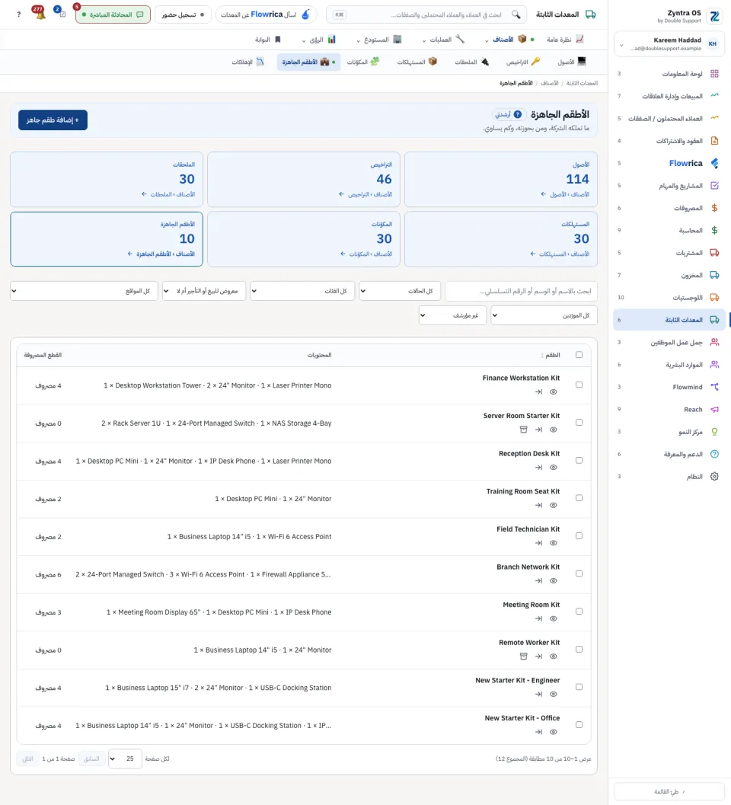This screenshot has height=805, width=731.
Task: Tick the Field Technician Kit checkbox
Action: [579, 535]
